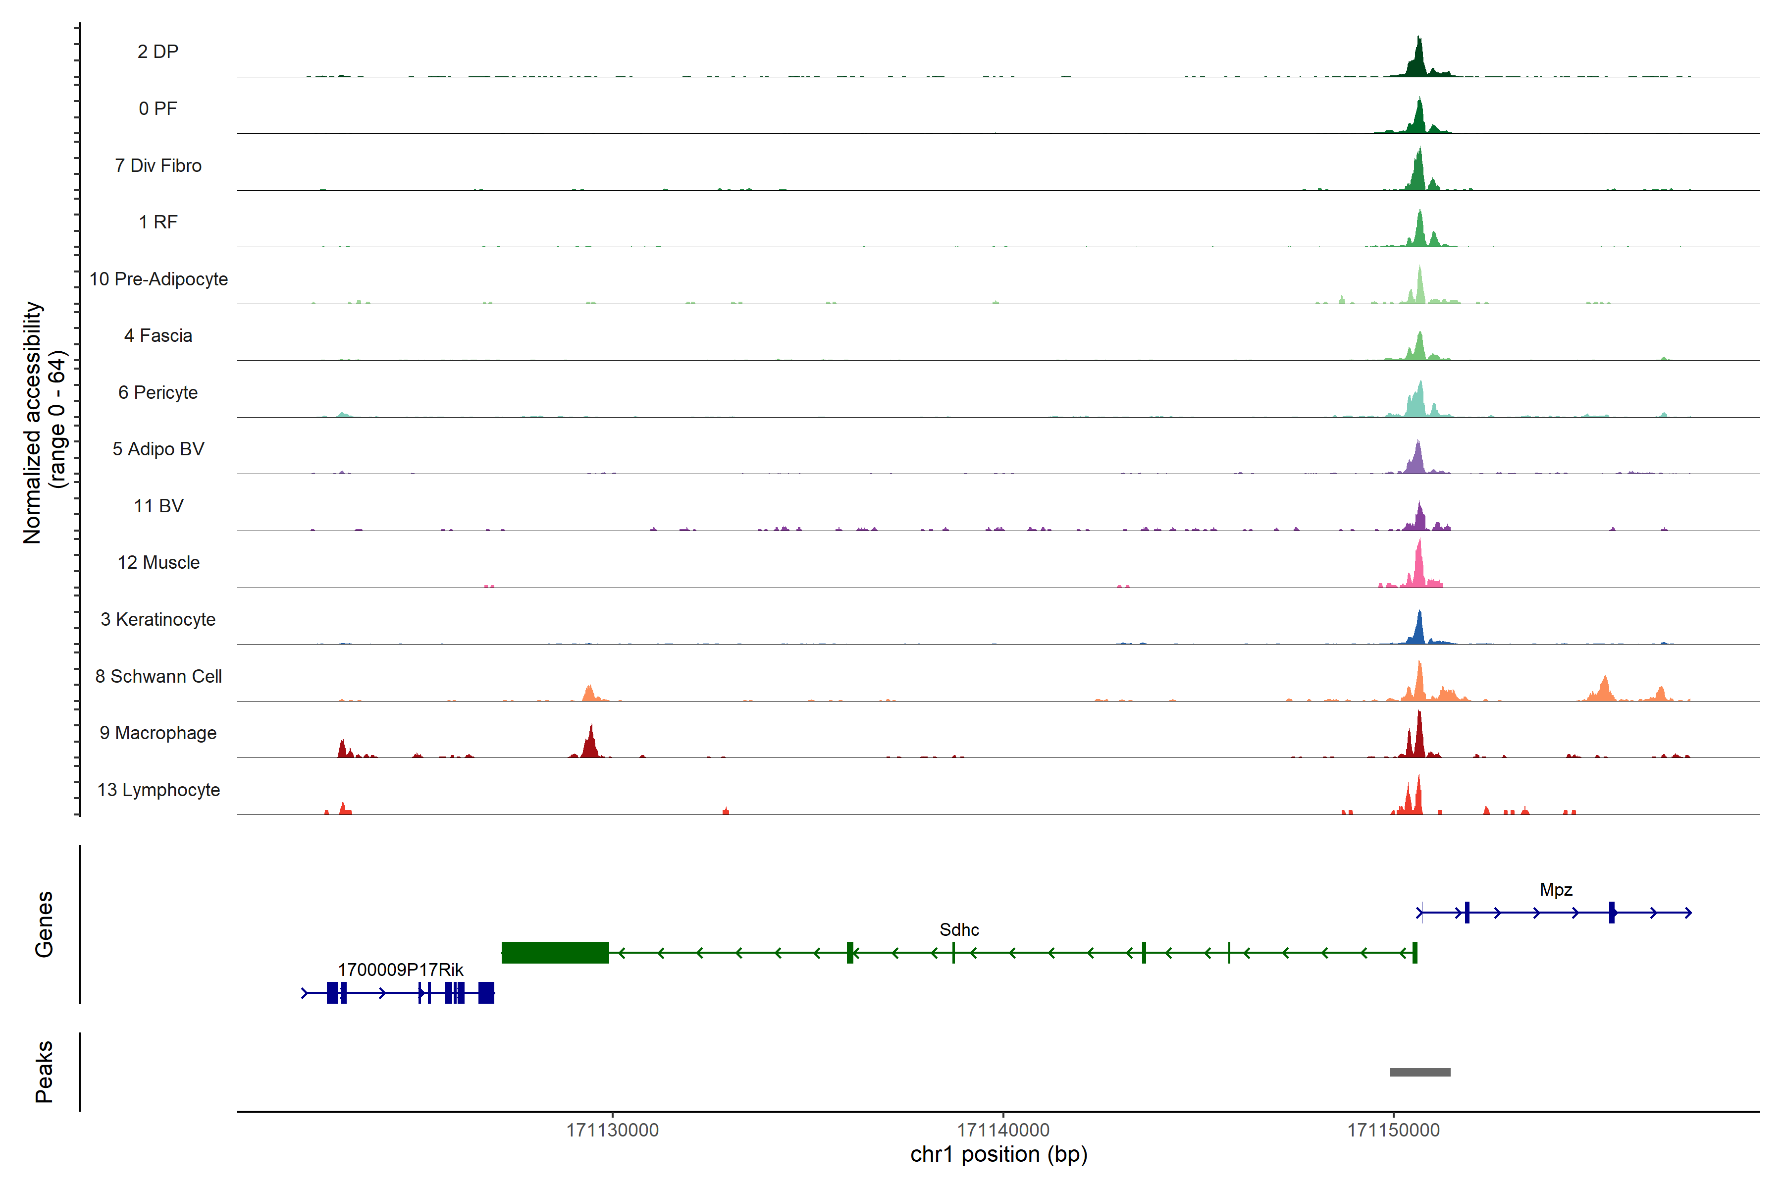Click the 171150000 axis tick label
The width and height of the screenshot is (1783, 1189).
pyautogui.click(x=1393, y=1130)
